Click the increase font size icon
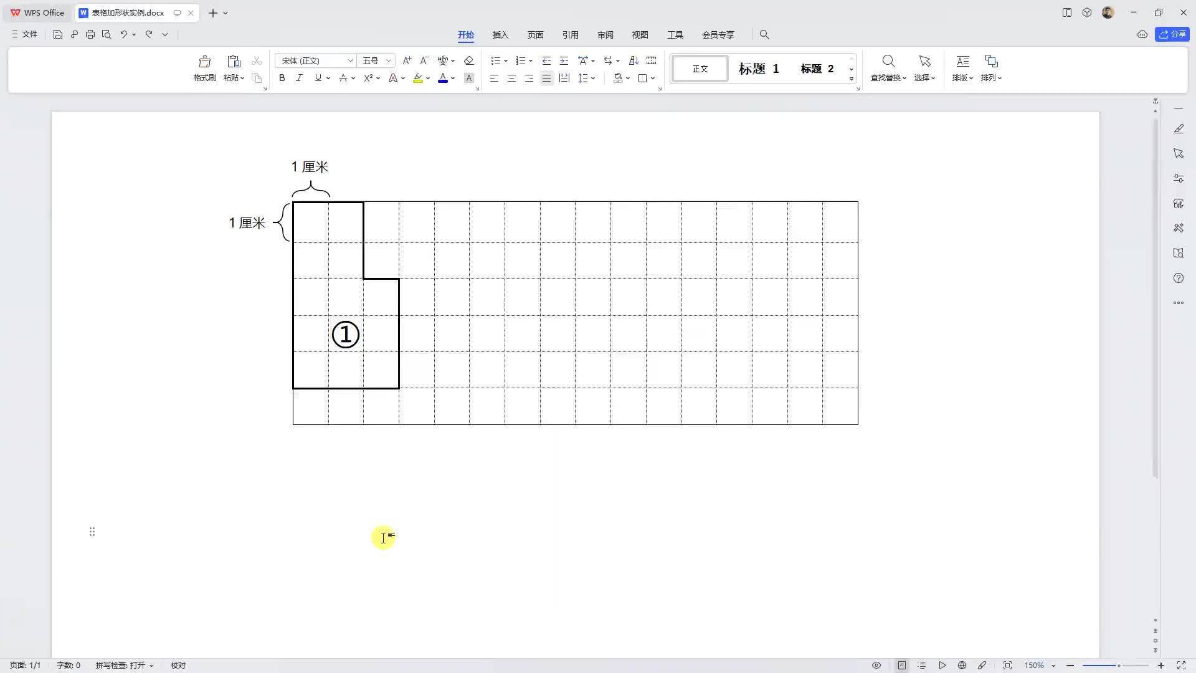The height and width of the screenshot is (673, 1196). pos(407,60)
